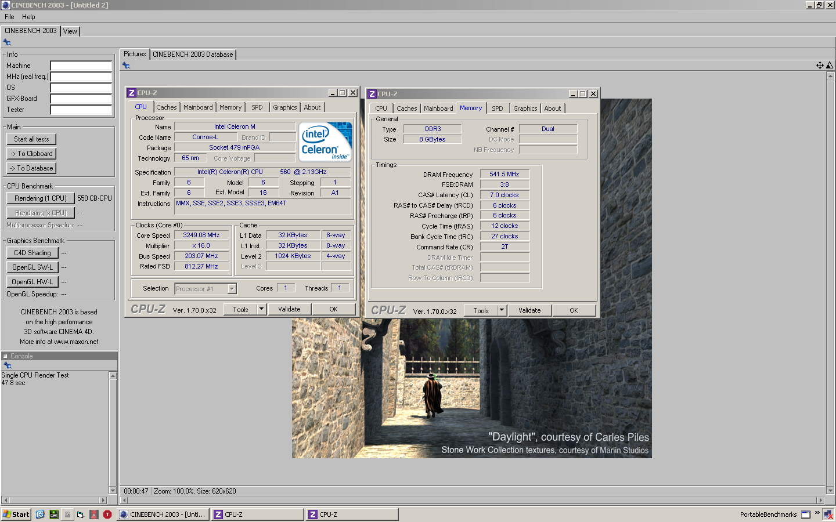This screenshot has width=836, height=522.
Task: Click the Tester input field
Action: click(x=81, y=110)
